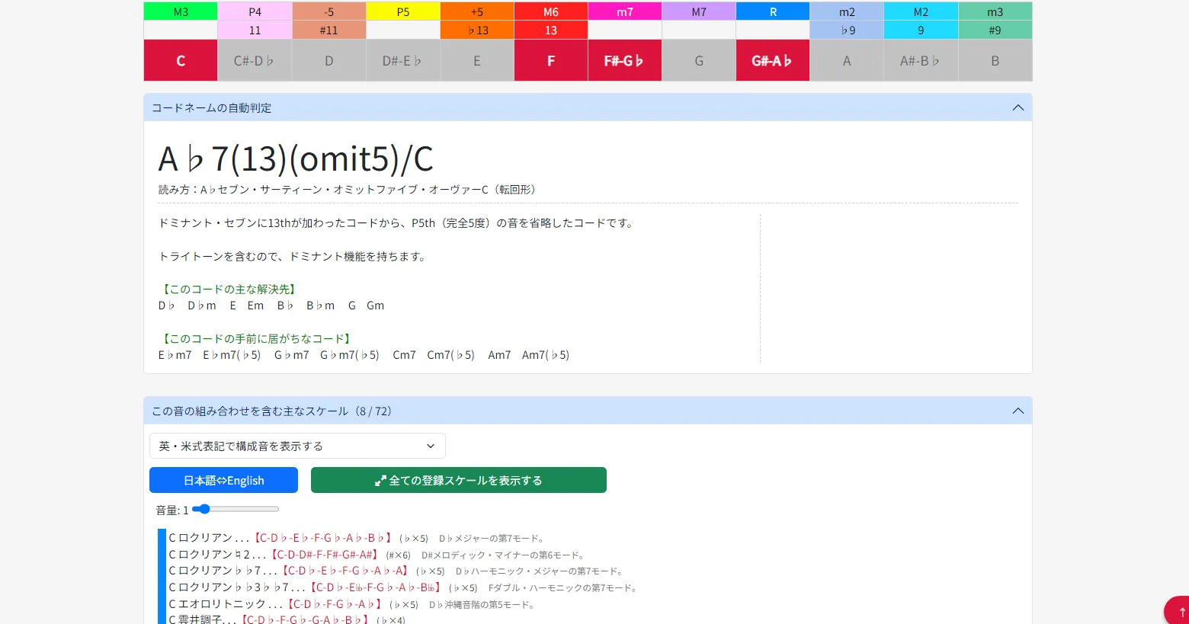Click the green M3 interval cell
The image size is (1189, 624).
181,11
